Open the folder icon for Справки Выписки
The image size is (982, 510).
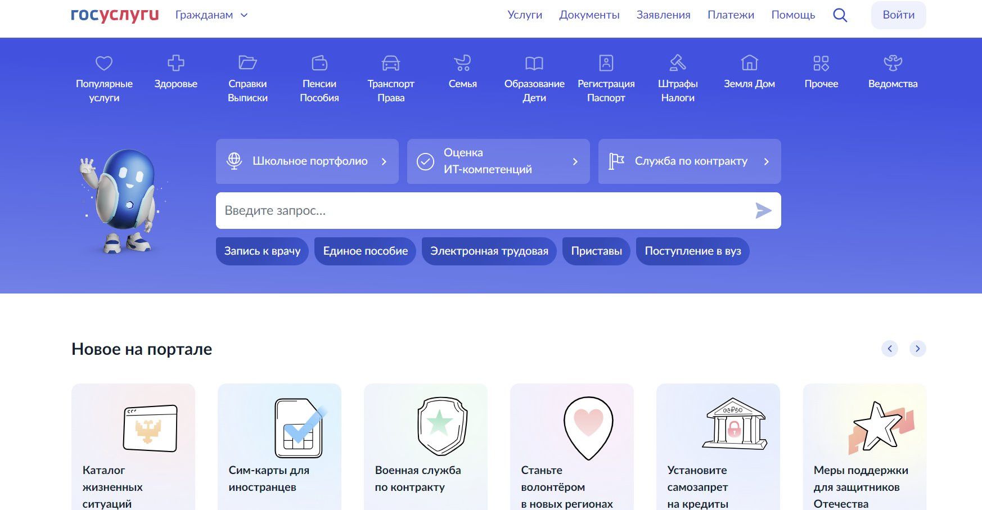[x=247, y=63]
